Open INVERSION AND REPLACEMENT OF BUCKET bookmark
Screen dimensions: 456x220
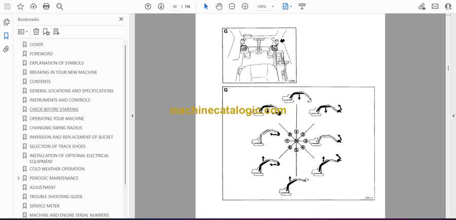click(71, 137)
